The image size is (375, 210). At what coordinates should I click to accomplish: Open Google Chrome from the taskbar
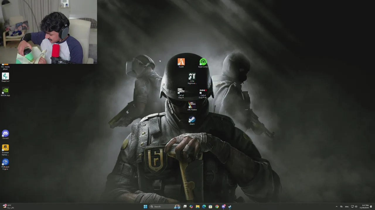point(217,206)
